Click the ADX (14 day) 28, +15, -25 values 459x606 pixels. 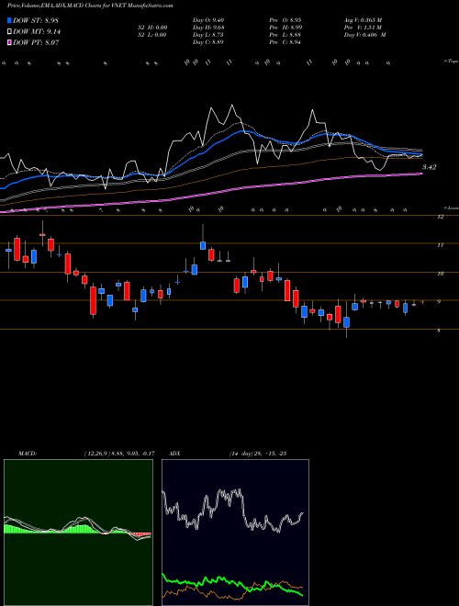(257, 454)
